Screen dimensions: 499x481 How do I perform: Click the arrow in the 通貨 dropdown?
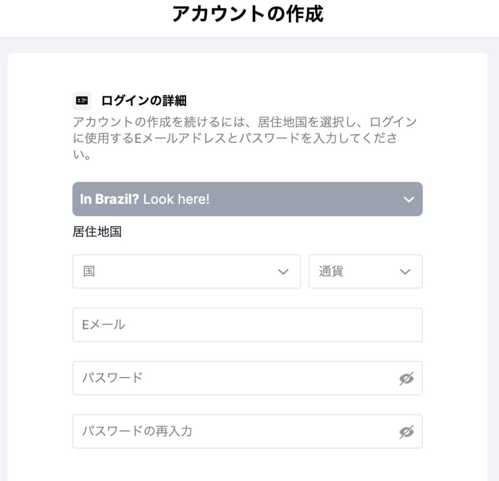(x=405, y=272)
